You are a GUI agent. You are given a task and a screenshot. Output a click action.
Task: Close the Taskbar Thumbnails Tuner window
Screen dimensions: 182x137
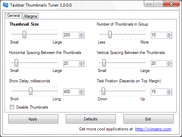pos(171,4)
